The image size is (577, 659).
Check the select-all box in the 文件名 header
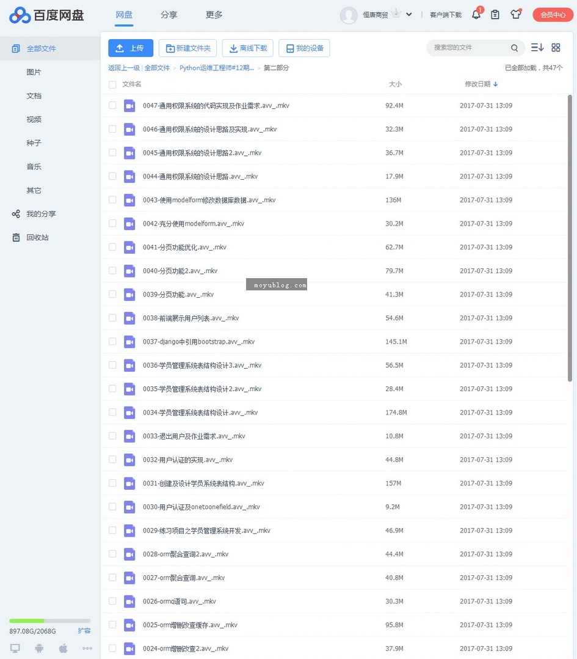click(x=112, y=84)
